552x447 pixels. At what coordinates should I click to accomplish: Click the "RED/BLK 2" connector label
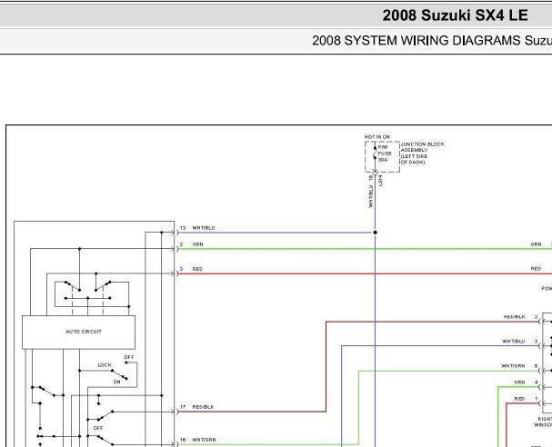[521, 317]
